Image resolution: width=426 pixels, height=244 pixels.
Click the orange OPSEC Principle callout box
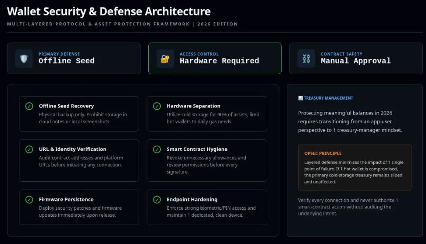click(354, 167)
